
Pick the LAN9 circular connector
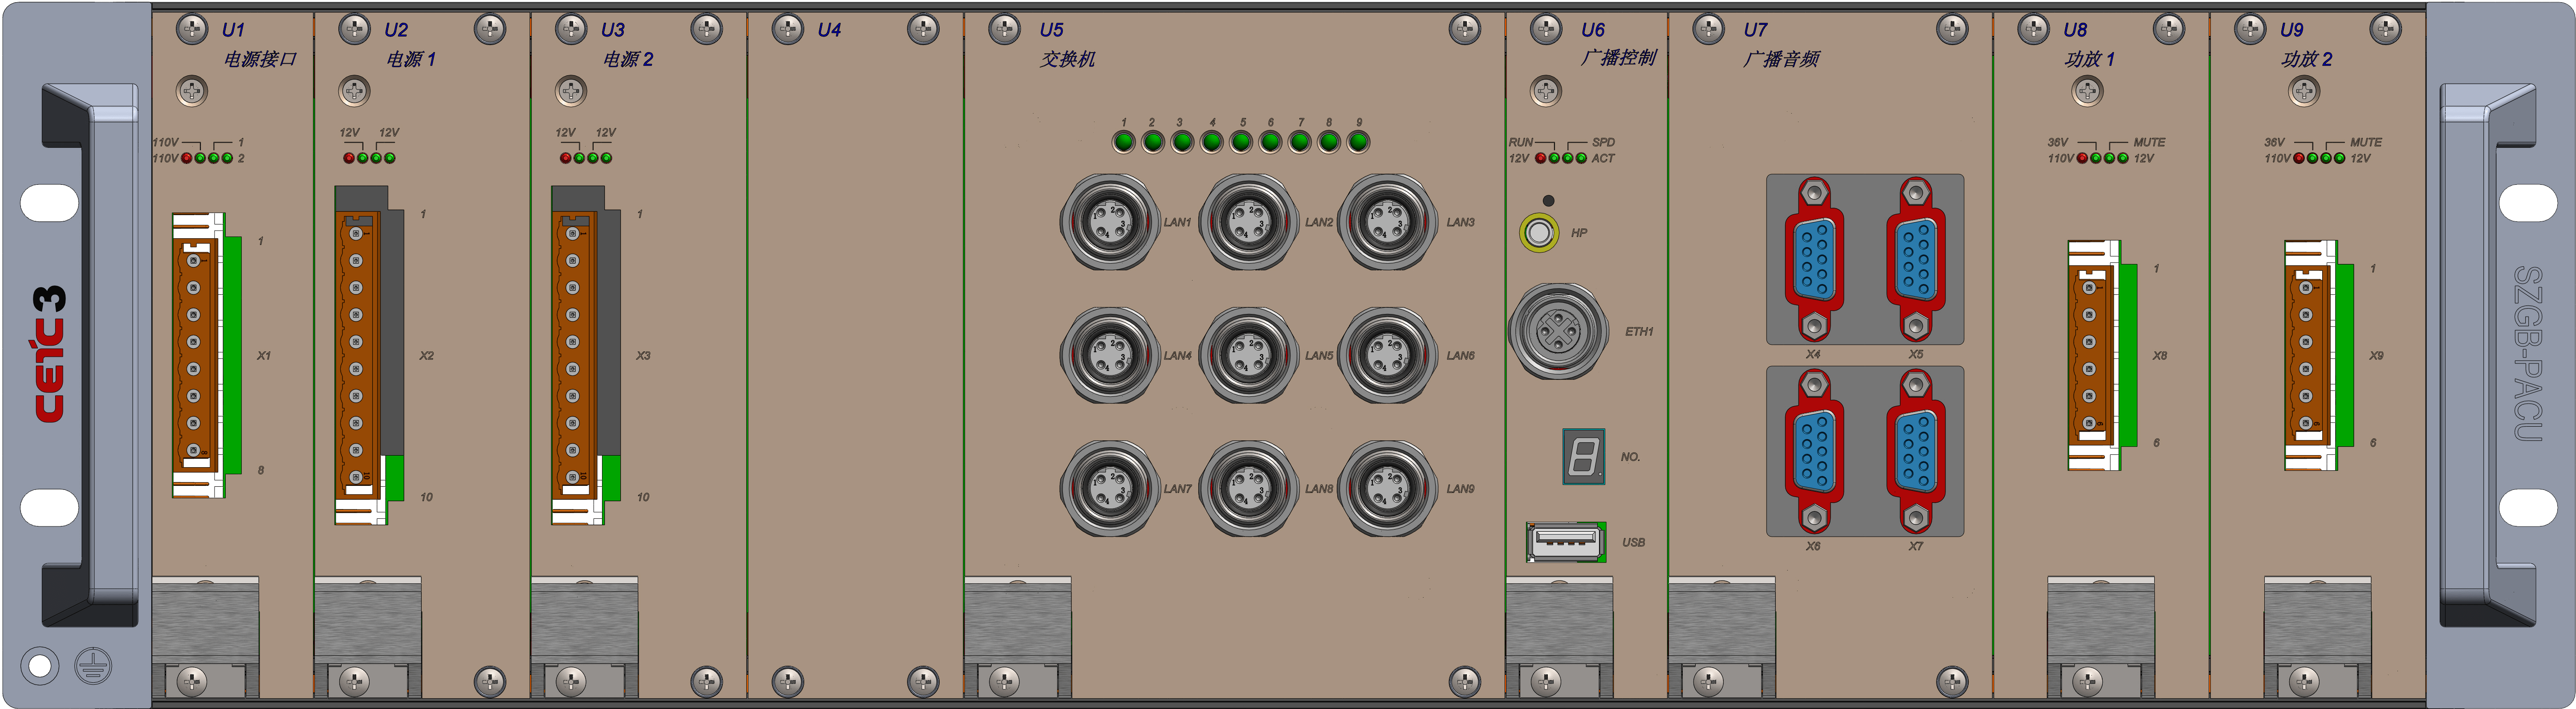click(1387, 489)
